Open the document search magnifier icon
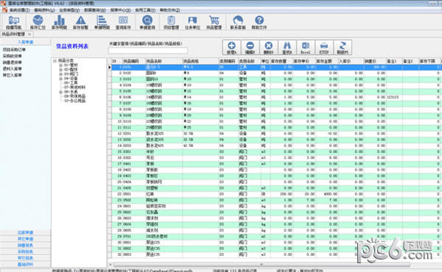 click(147, 22)
